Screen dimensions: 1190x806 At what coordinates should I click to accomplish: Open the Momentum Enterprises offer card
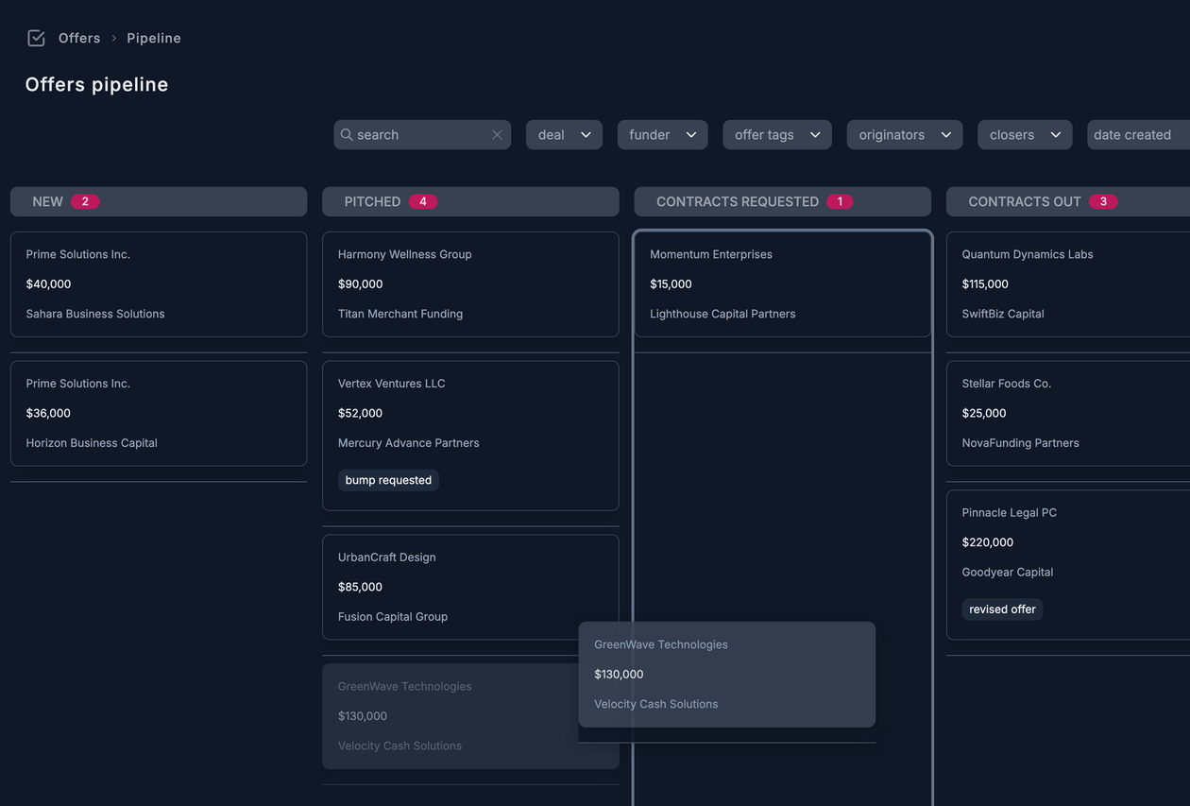782,283
